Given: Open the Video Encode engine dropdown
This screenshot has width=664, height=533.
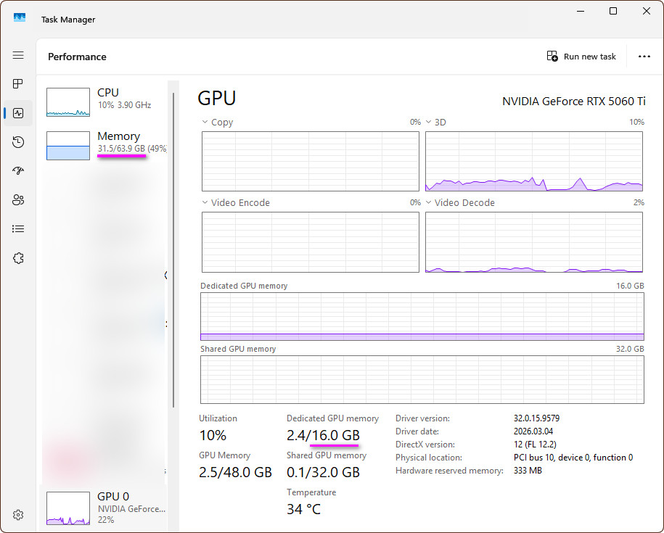Looking at the screenshot, I should click(x=205, y=202).
